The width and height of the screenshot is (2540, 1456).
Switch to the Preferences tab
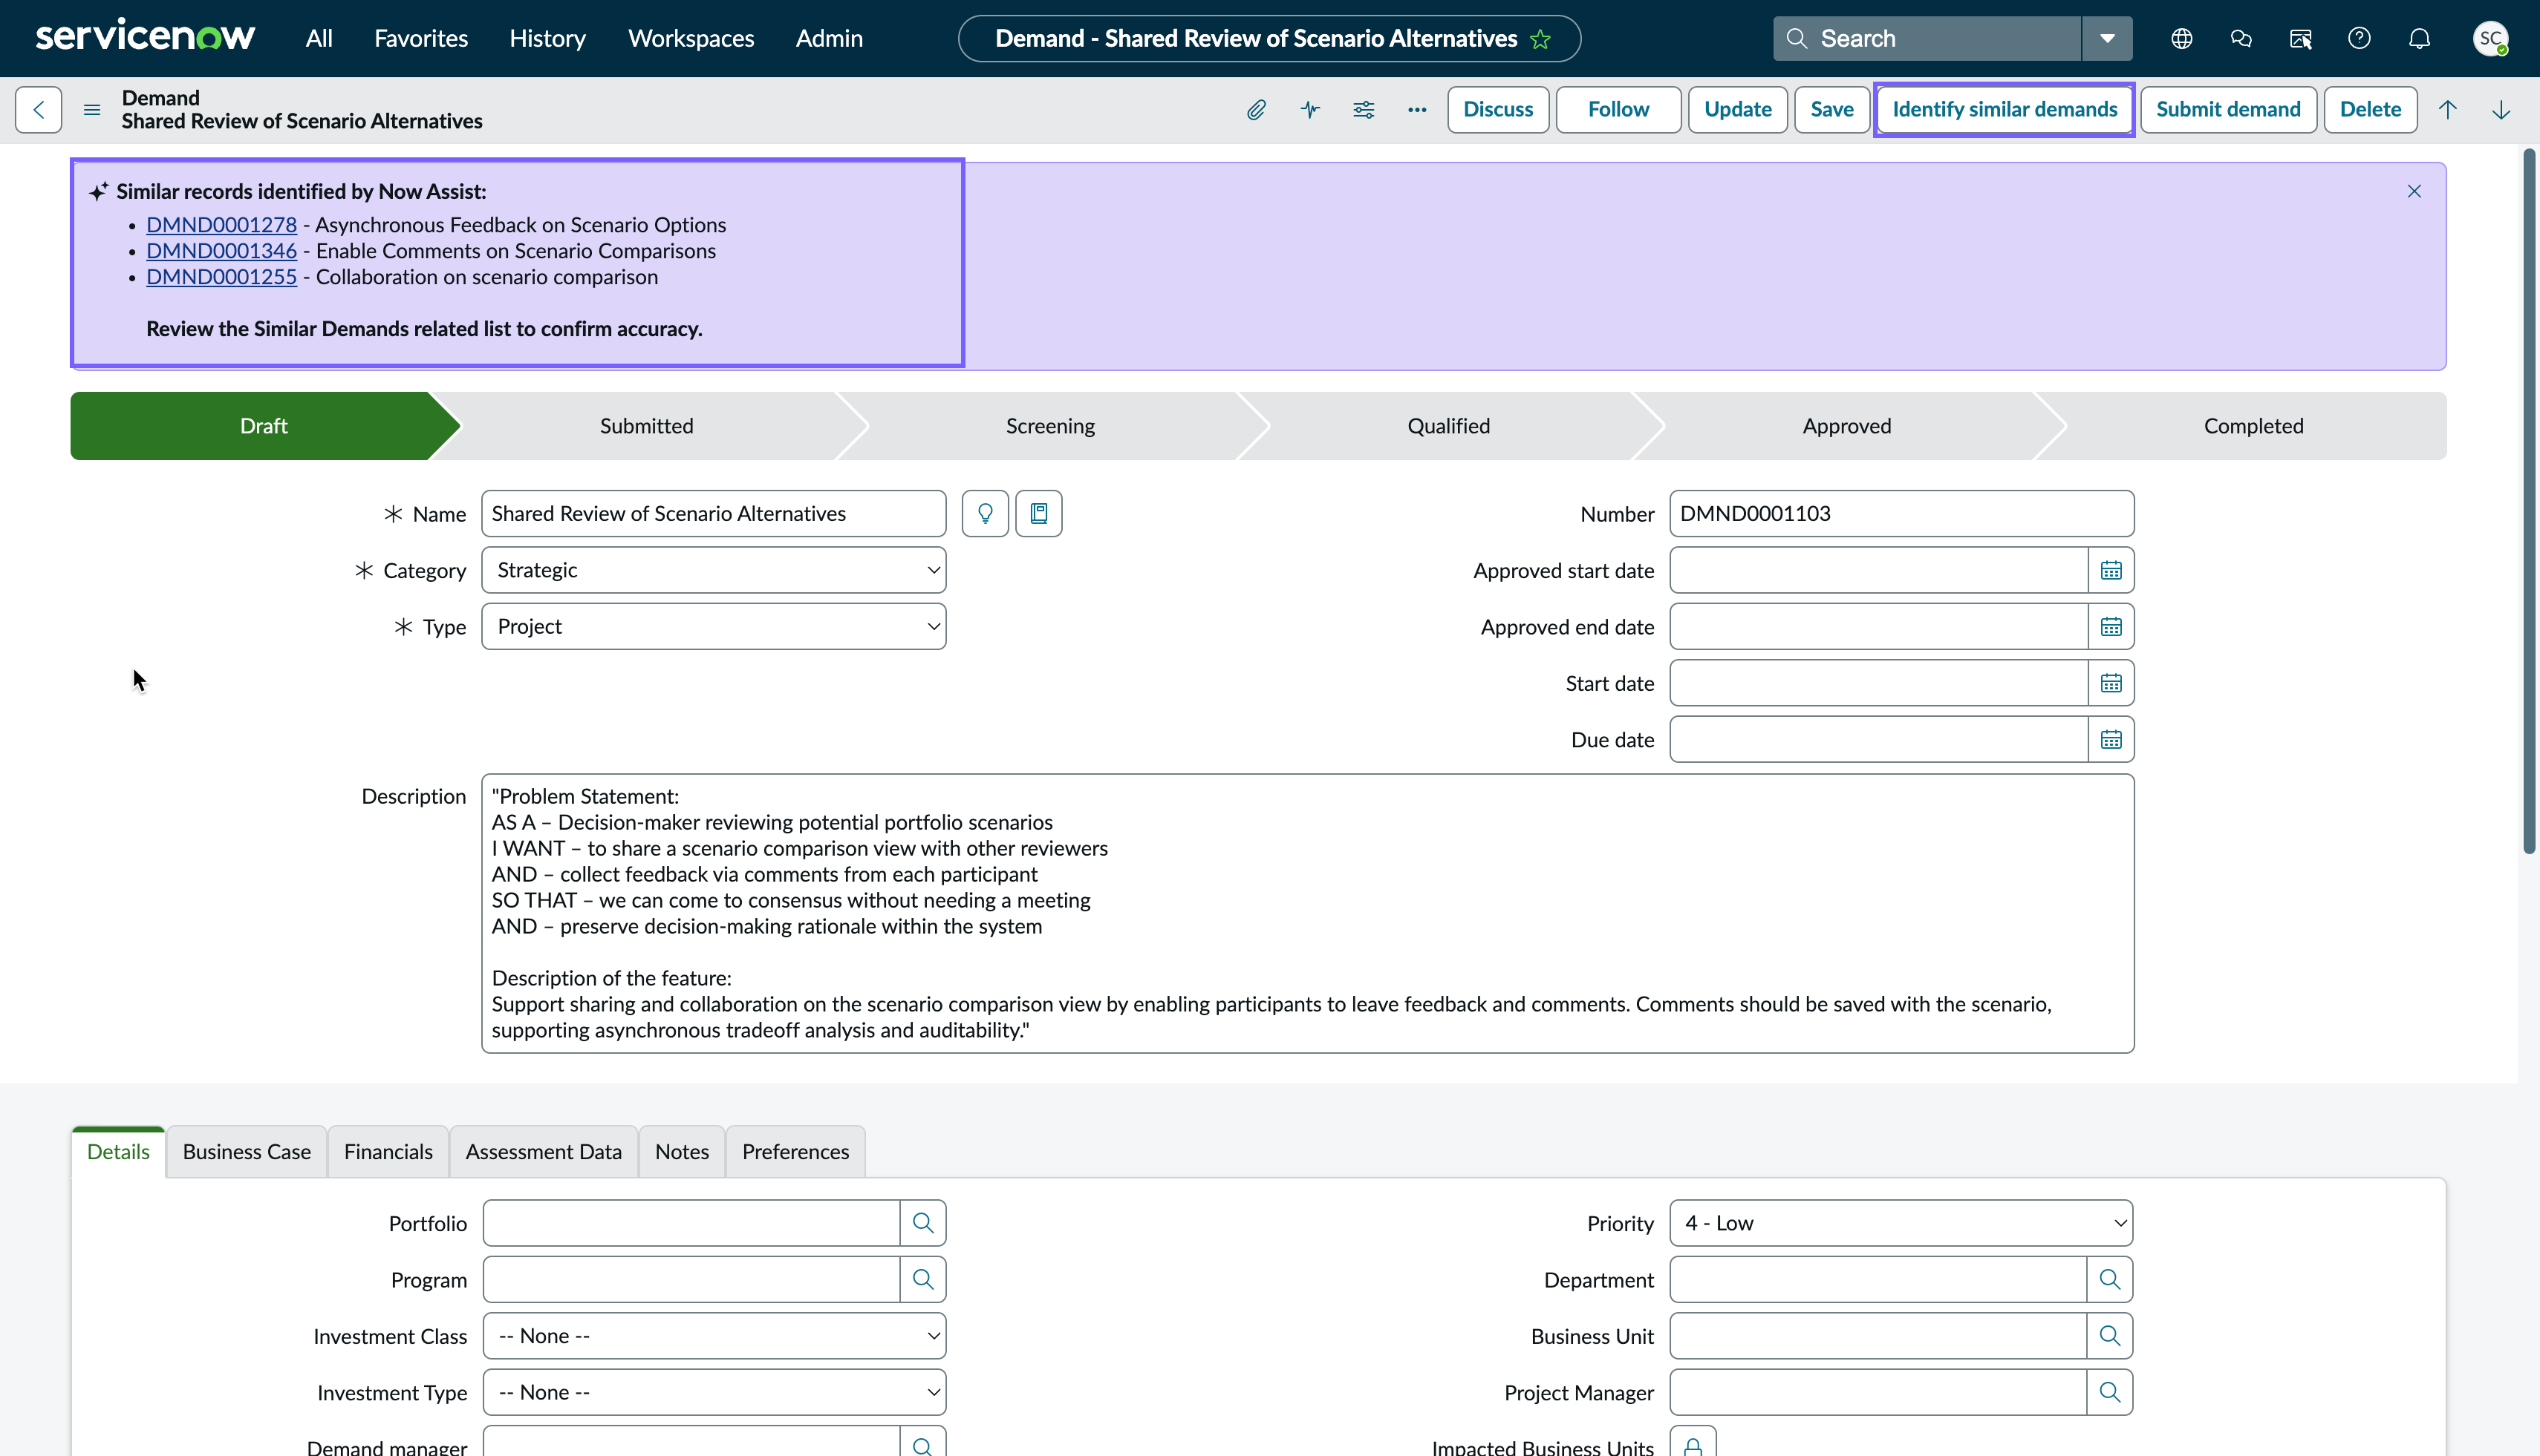click(x=795, y=1152)
